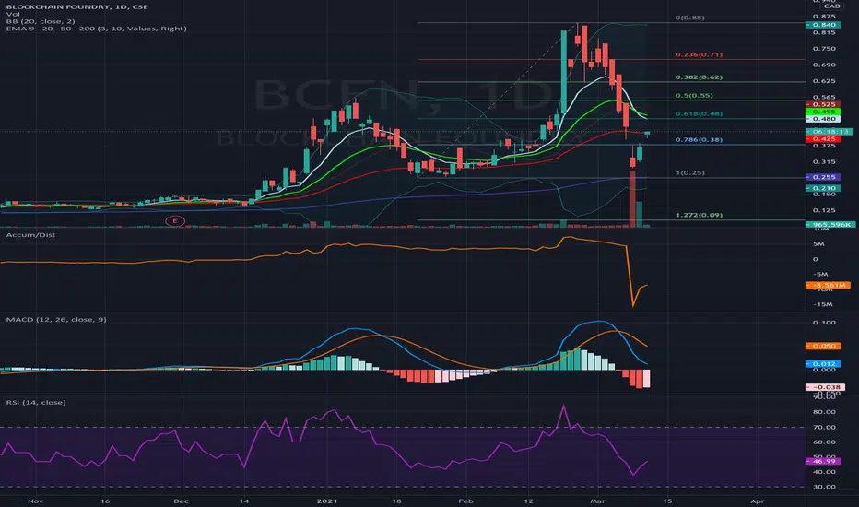Select the Apr label on time axis
Image resolution: width=859 pixels, height=507 pixels.
point(757,501)
